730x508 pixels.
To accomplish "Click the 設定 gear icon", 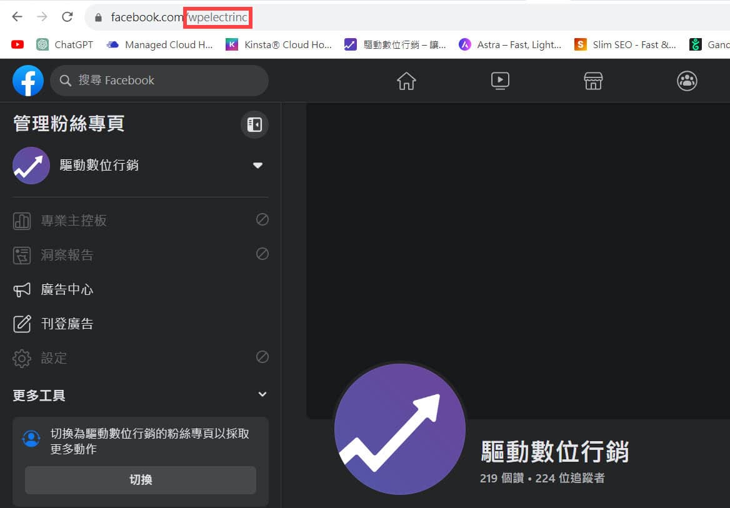I will [x=22, y=359].
